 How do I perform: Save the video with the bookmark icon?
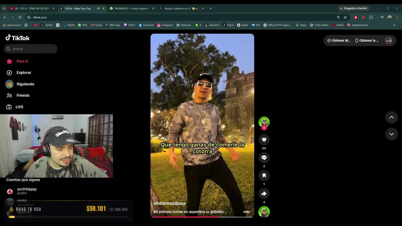click(x=264, y=175)
